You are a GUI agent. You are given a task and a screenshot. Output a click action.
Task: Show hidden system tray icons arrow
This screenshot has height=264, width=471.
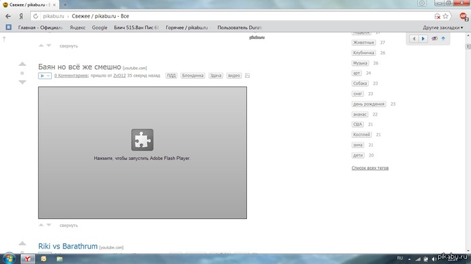pyautogui.click(x=409, y=259)
